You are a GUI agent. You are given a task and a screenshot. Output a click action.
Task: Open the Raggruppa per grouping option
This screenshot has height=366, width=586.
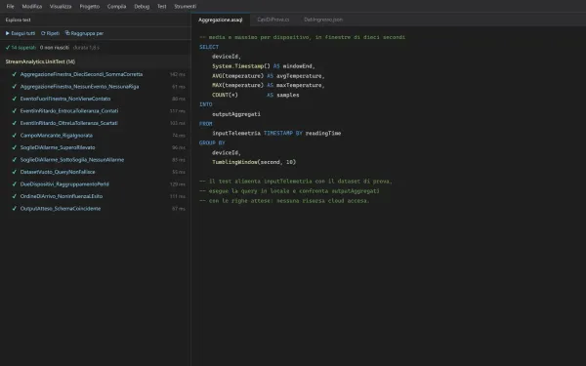[84, 33]
